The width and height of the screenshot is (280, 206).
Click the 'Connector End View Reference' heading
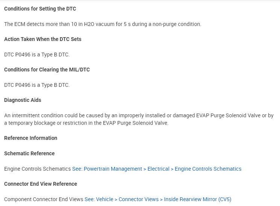pos(41,184)
